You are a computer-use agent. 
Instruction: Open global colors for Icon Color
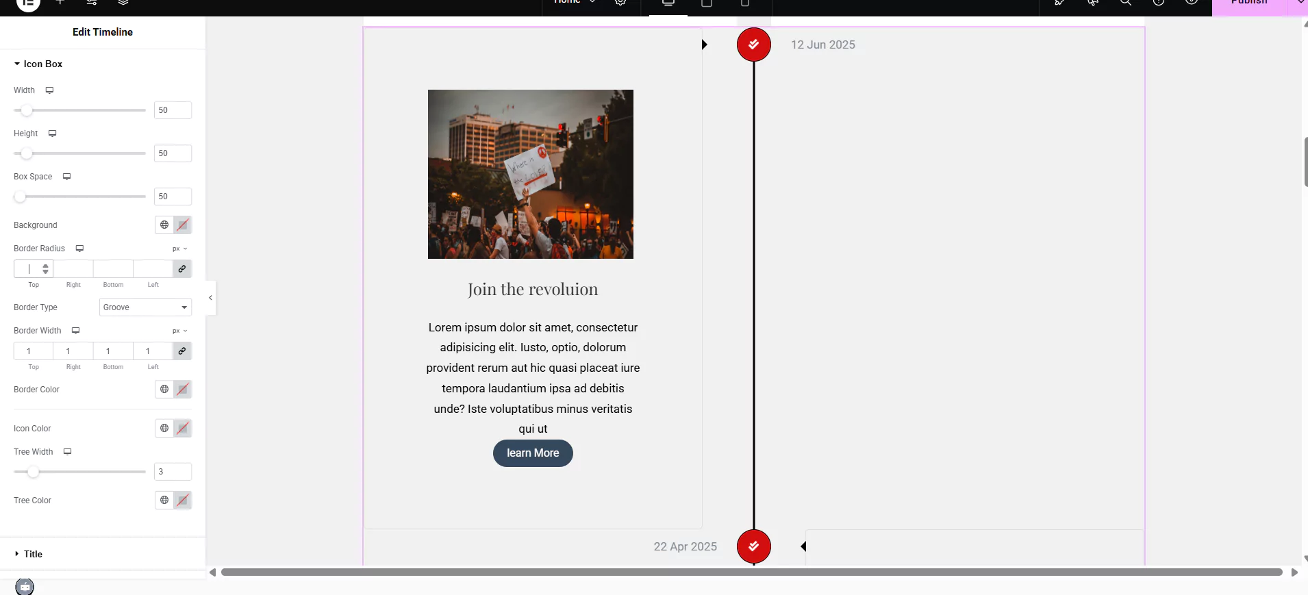(x=164, y=428)
